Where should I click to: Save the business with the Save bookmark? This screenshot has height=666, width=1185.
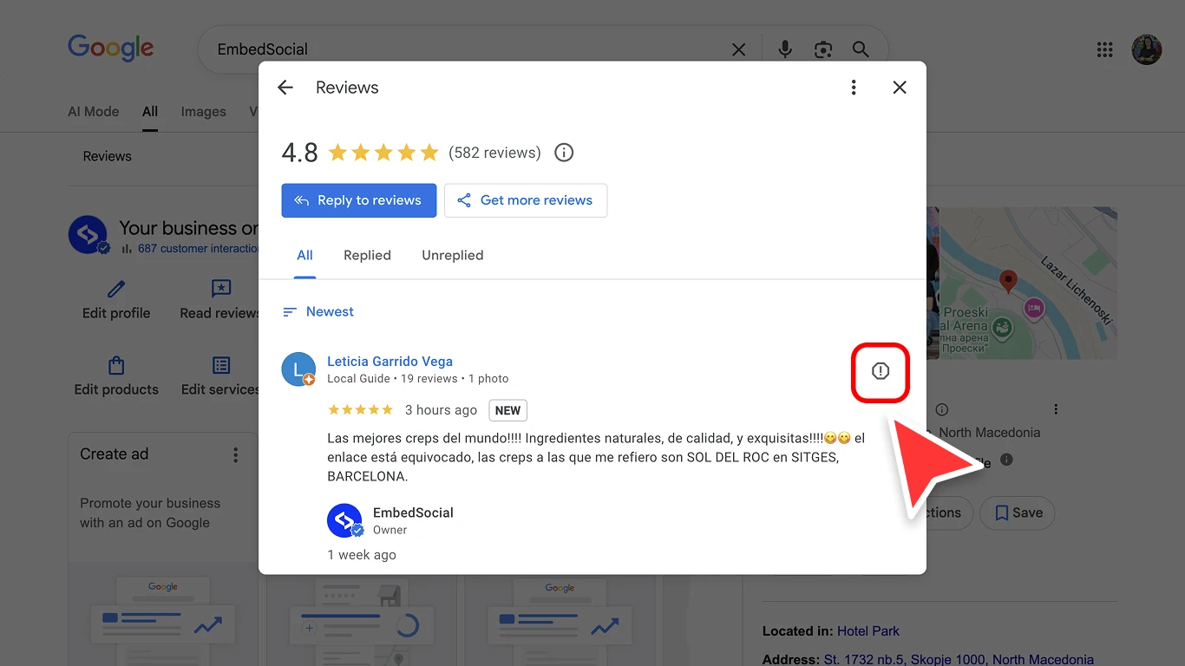(1017, 513)
